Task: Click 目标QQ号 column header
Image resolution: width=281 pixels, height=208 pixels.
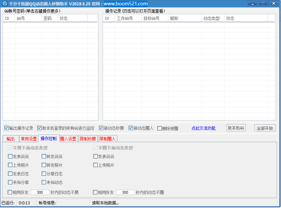Action: click(x=155, y=18)
